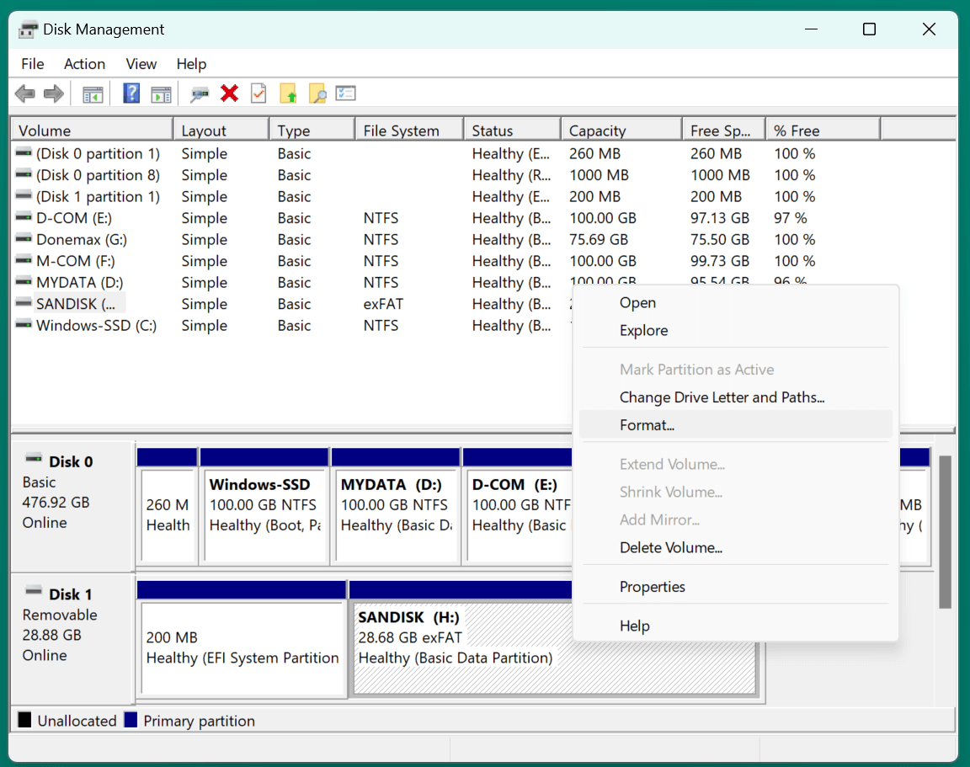The width and height of the screenshot is (970, 767).
Task: Open the View menu
Action: pos(141,64)
